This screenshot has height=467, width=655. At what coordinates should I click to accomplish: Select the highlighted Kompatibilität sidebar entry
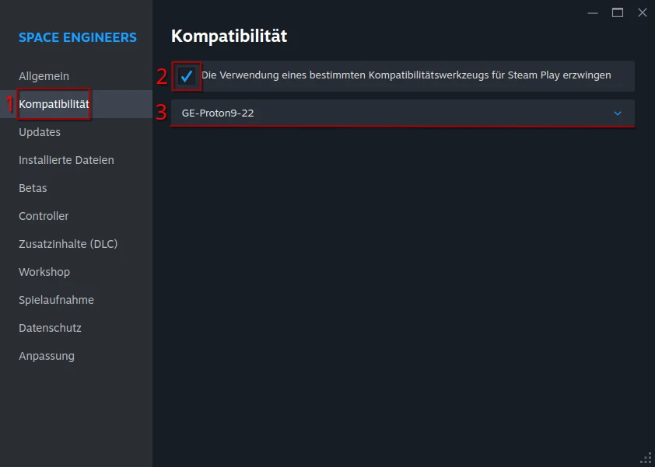pos(54,104)
